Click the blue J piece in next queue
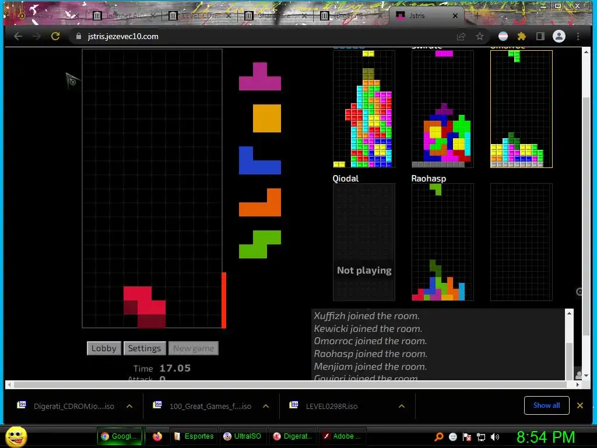Viewport: 597px width, 448px height. coord(260,160)
